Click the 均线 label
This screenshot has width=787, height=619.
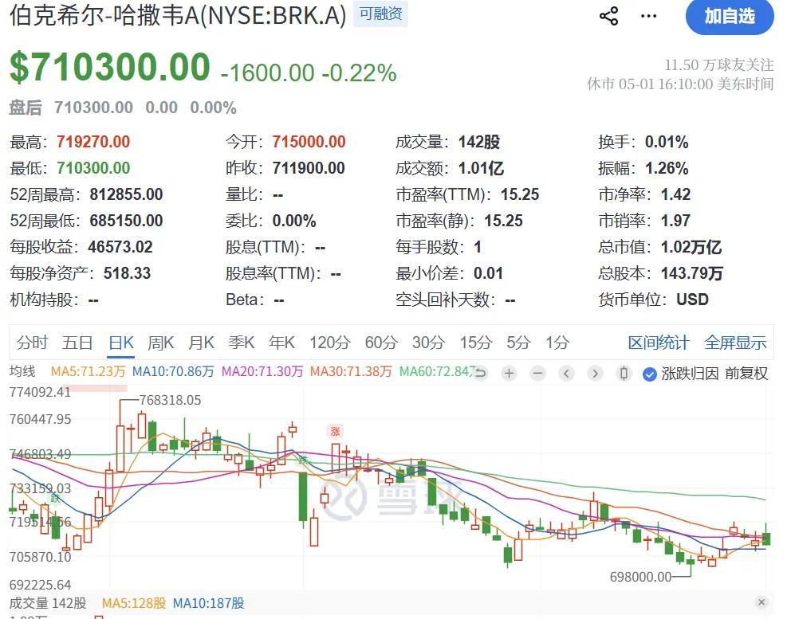(22, 371)
